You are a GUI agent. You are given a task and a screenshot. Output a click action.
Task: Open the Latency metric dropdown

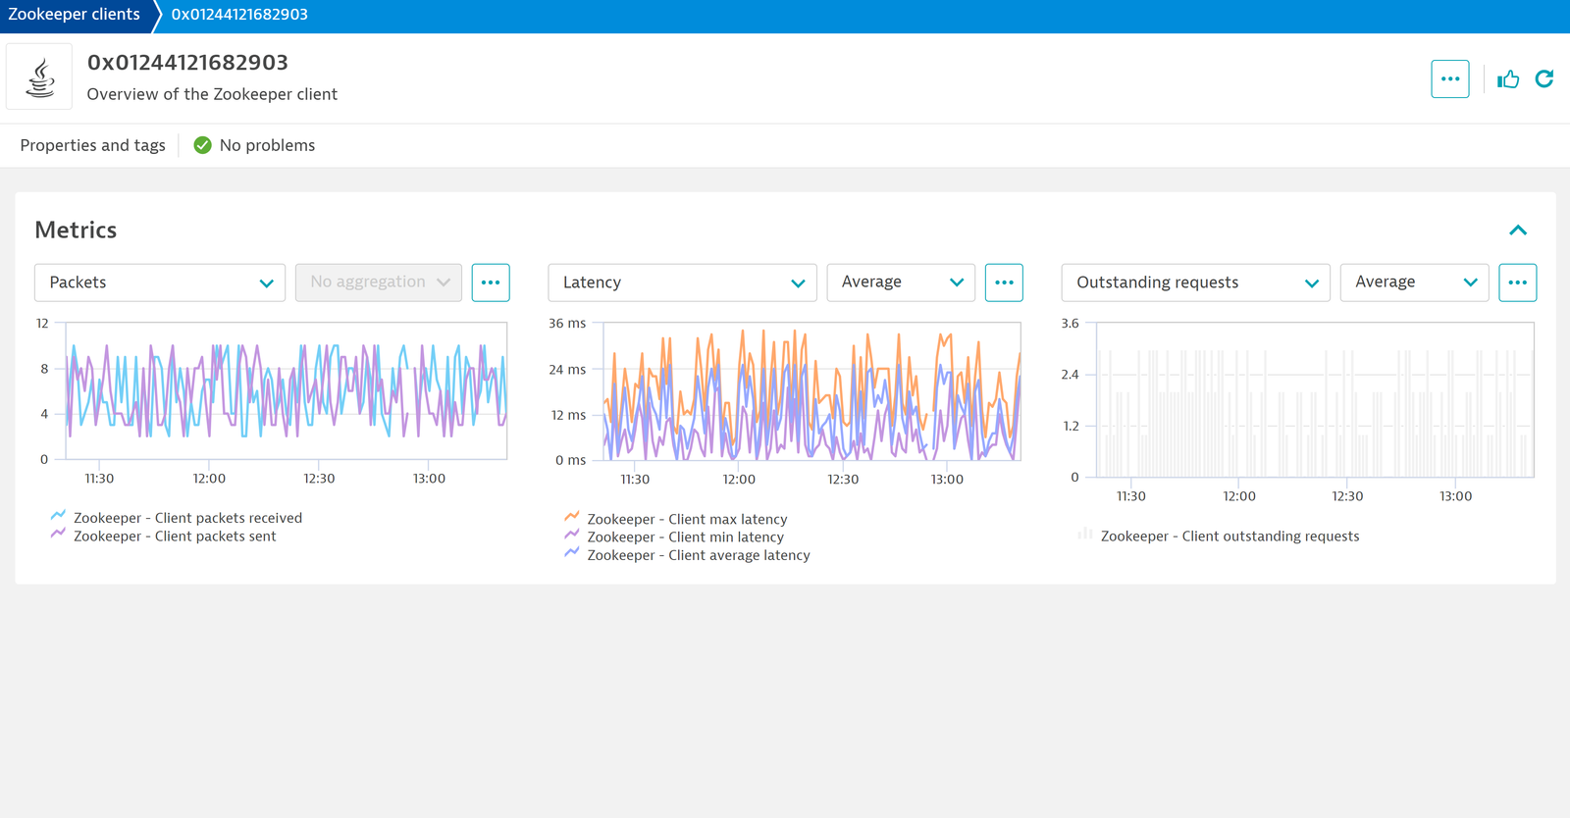click(682, 282)
